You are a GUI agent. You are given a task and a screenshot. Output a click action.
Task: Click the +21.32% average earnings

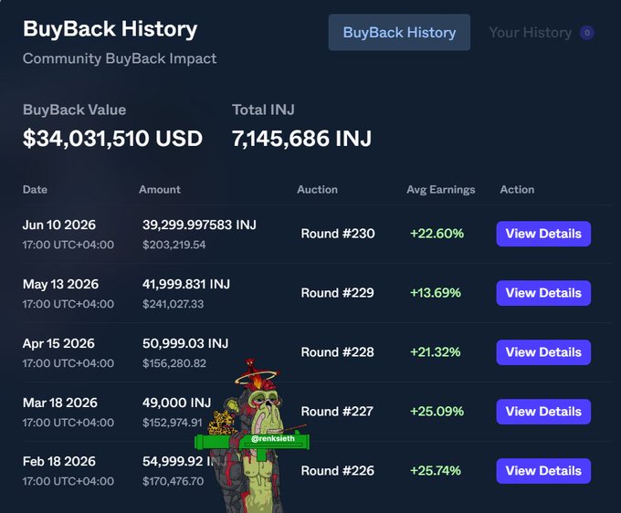[436, 352]
